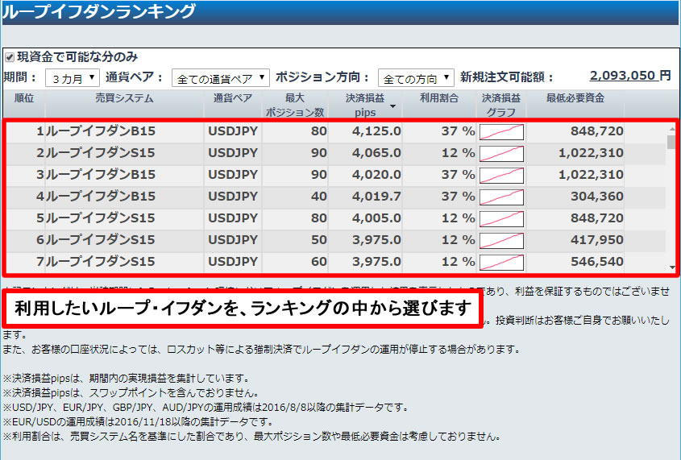Viewport: 681px width, 460px height.
Task: Open the ポジション方向 全ての方向 dropdown
Action: (x=416, y=78)
